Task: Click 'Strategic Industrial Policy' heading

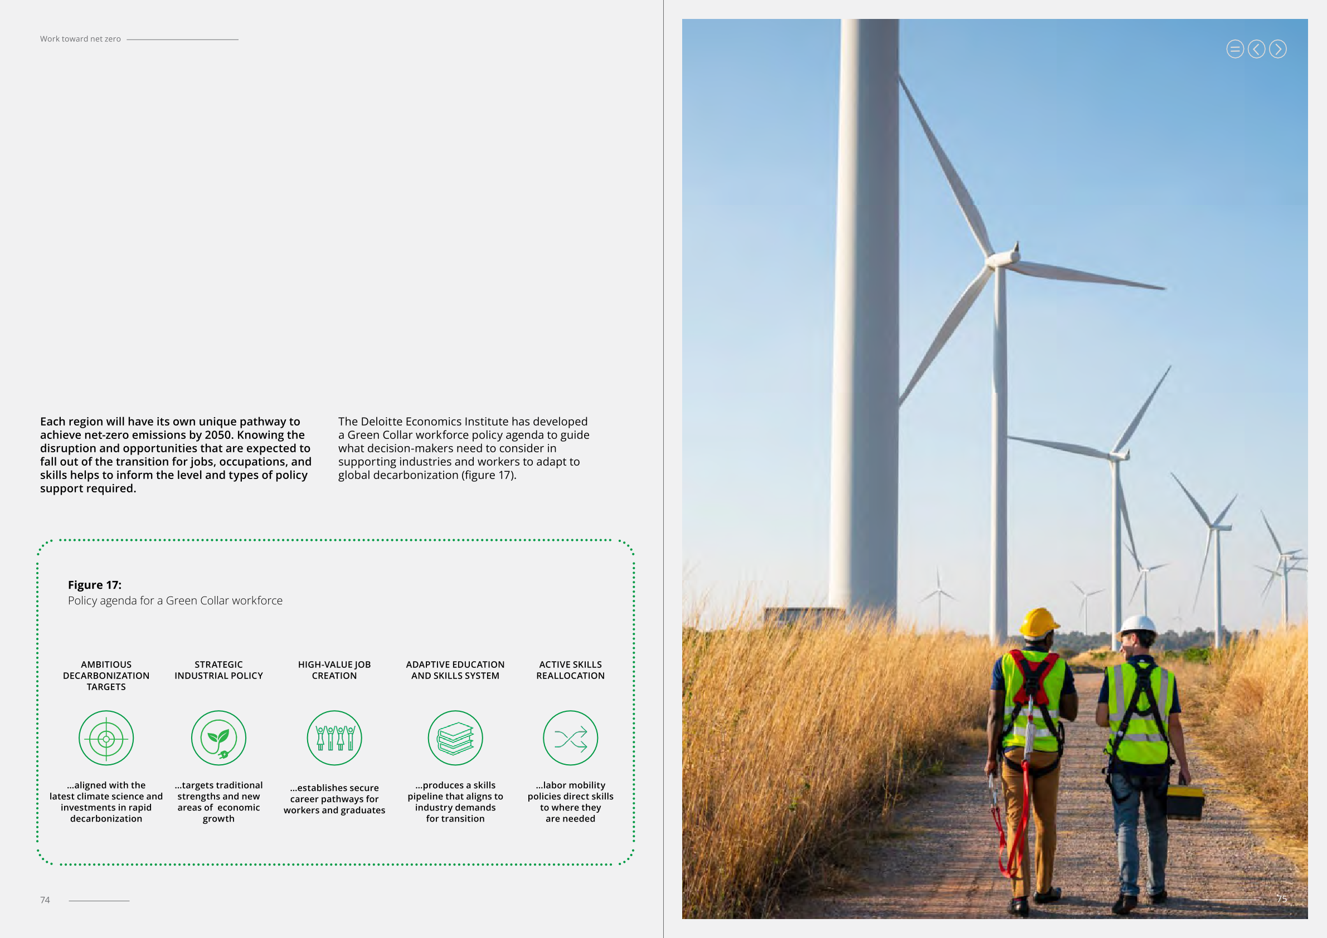Action: 218,670
